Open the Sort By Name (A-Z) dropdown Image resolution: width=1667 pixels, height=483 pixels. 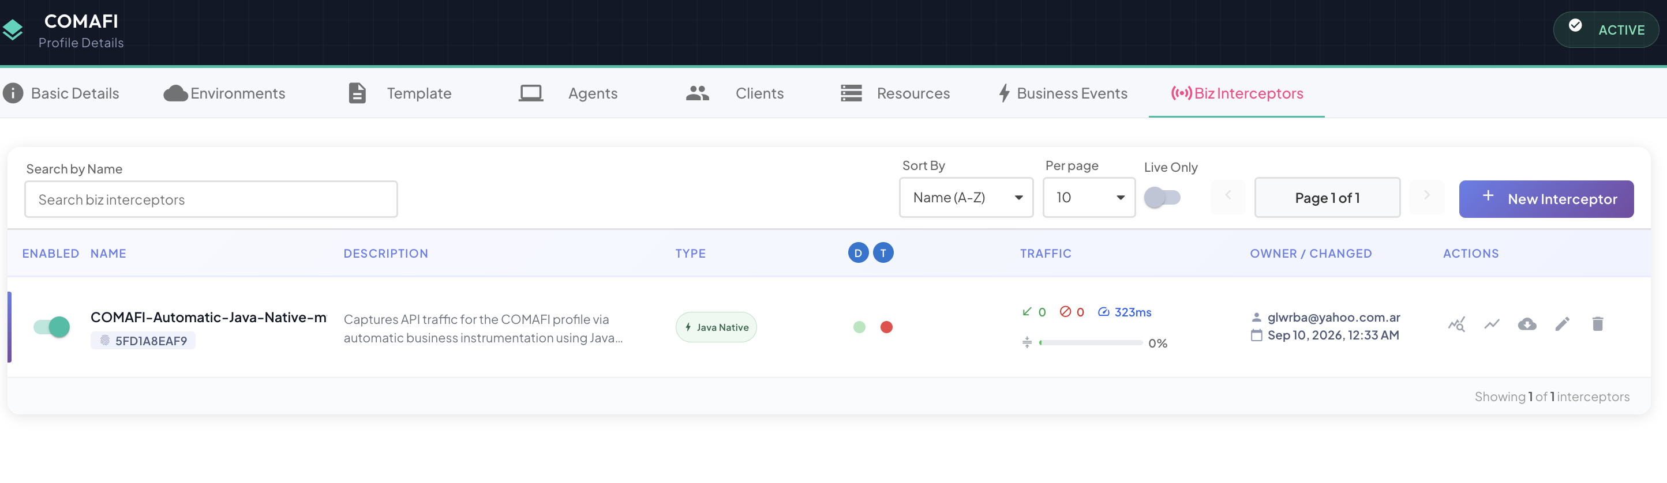tap(966, 197)
